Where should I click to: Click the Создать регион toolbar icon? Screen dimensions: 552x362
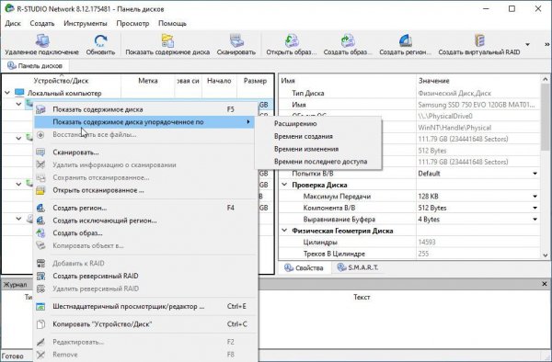pyautogui.click(x=405, y=40)
